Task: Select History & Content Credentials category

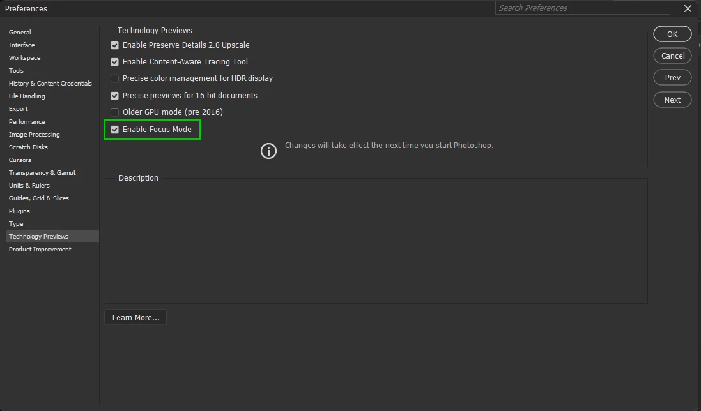Action: [x=52, y=84]
